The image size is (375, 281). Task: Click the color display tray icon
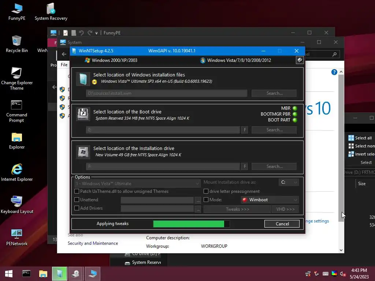coord(334,274)
